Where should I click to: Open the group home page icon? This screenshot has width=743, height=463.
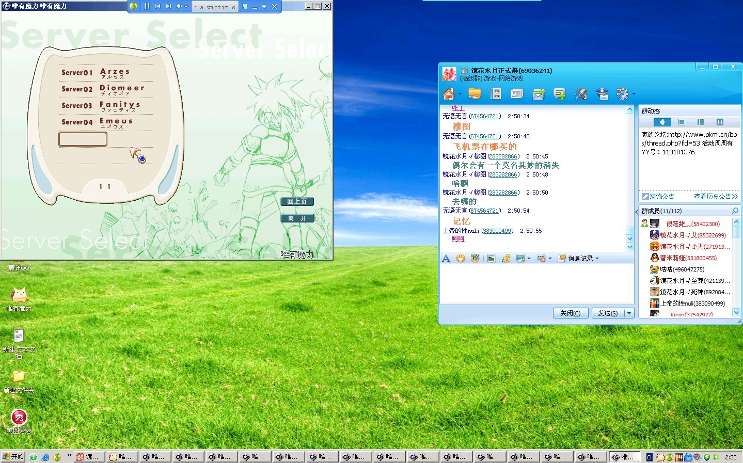click(x=449, y=94)
